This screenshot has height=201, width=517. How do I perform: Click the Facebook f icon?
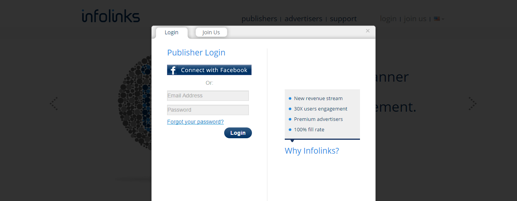click(173, 70)
